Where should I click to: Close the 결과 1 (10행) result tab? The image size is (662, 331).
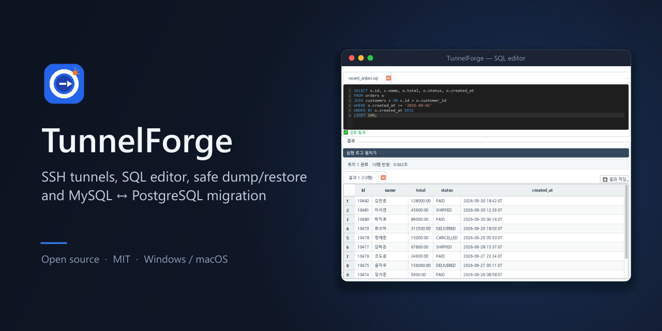pyautogui.click(x=383, y=177)
